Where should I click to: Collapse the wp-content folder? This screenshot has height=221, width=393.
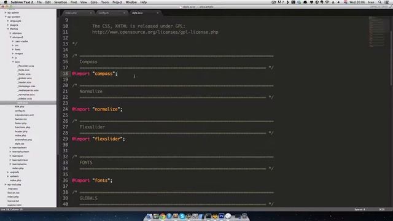tap(6, 17)
